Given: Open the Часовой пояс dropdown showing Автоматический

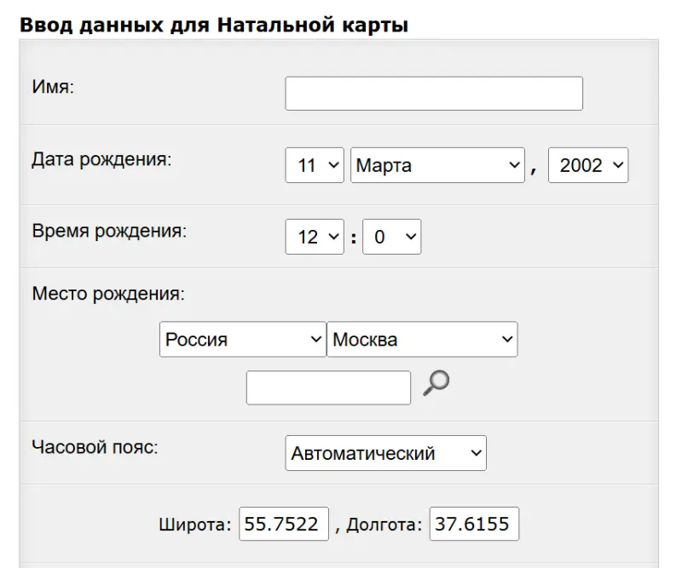Looking at the screenshot, I should click(385, 453).
